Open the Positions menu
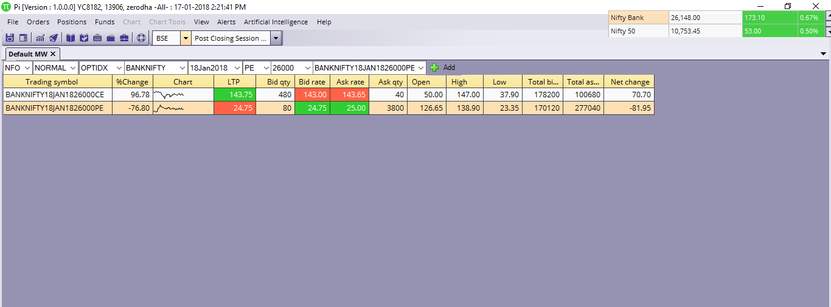The width and height of the screenshot is (831, 307). (x=72, y=22)
